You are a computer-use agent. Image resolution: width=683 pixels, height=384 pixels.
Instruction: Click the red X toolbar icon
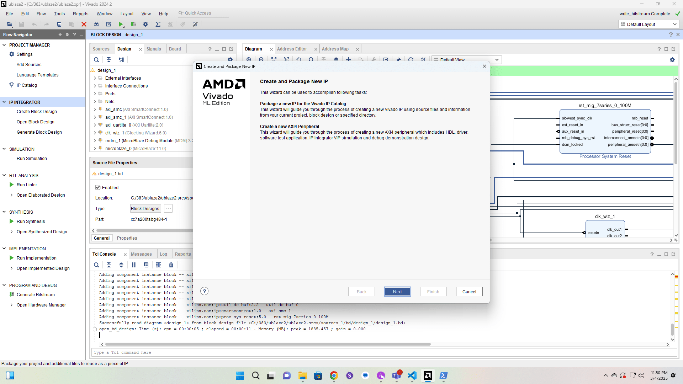[x=84, y=24]
